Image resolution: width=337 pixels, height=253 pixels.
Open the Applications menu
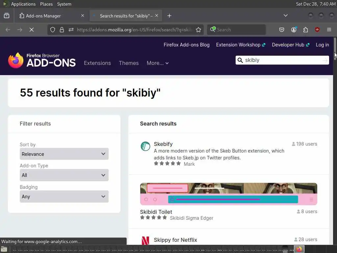pyautogui.click(x=23, y=4)
